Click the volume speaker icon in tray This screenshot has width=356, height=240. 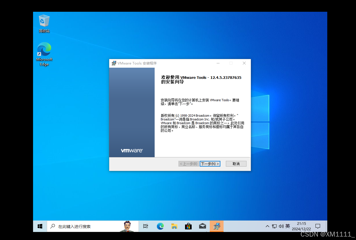click(x=281, y=226)
